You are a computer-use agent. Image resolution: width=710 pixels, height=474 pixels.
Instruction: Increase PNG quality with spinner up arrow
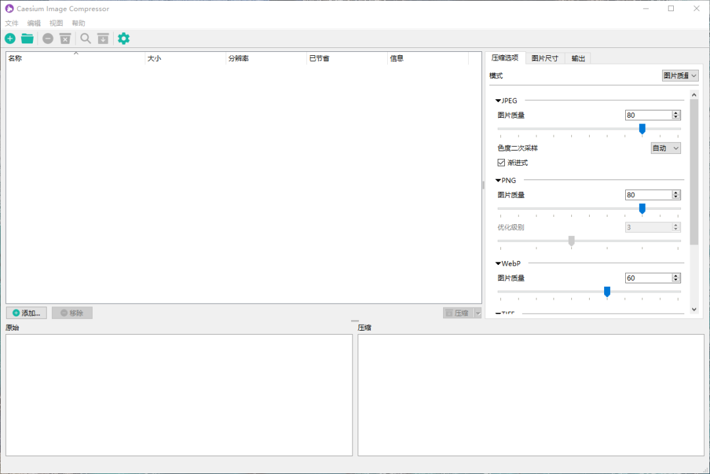tap(676, 193)
